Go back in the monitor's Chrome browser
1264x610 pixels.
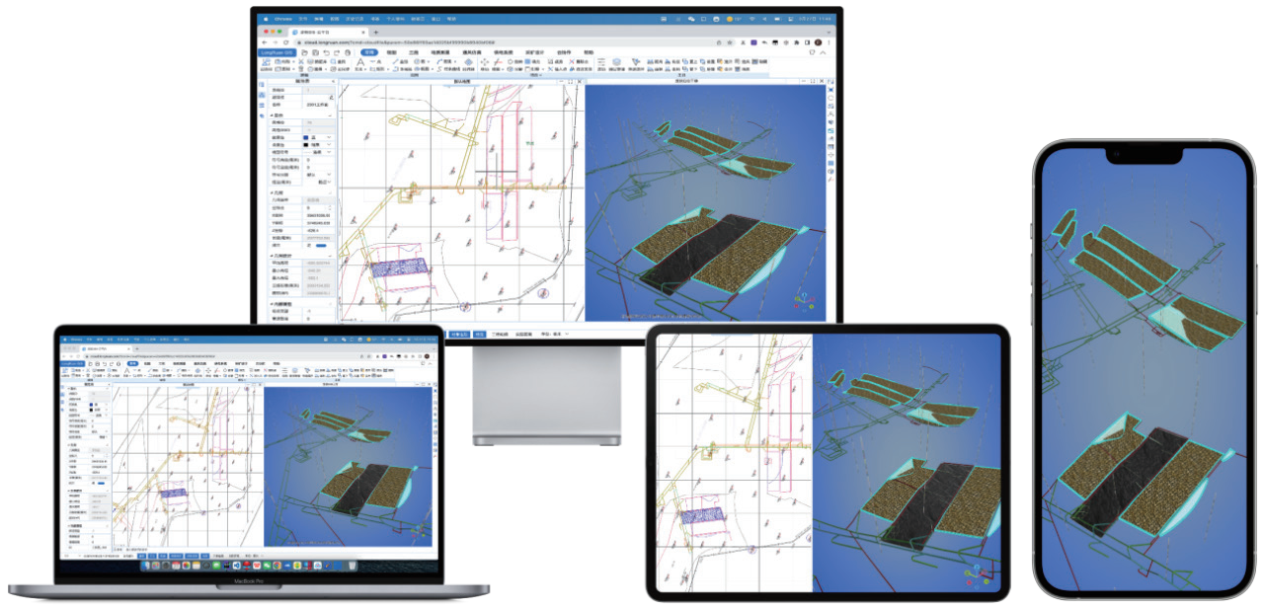[x=264, y=42]
